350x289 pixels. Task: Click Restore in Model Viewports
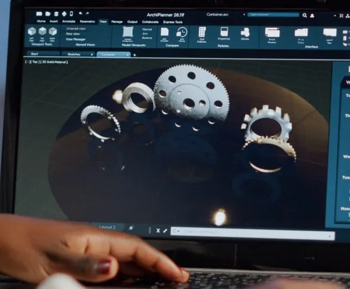click(147, 38)
